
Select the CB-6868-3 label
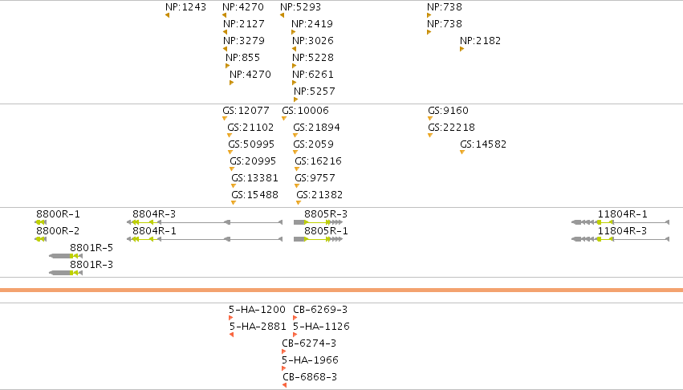(310, 377)
